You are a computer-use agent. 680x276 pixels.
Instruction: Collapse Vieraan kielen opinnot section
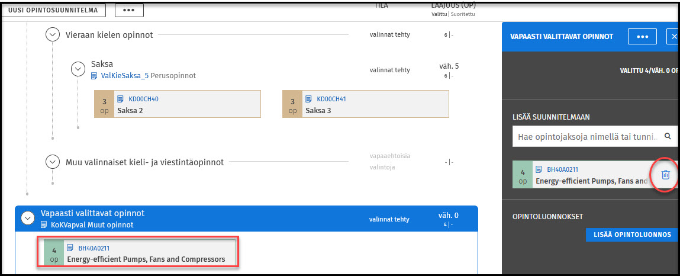(53, 35)
